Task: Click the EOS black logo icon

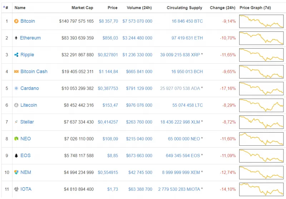Action: pyautogui.click(x=16, y=155)
